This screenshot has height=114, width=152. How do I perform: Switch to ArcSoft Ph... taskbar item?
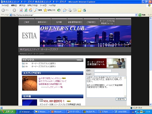point(90,112)
